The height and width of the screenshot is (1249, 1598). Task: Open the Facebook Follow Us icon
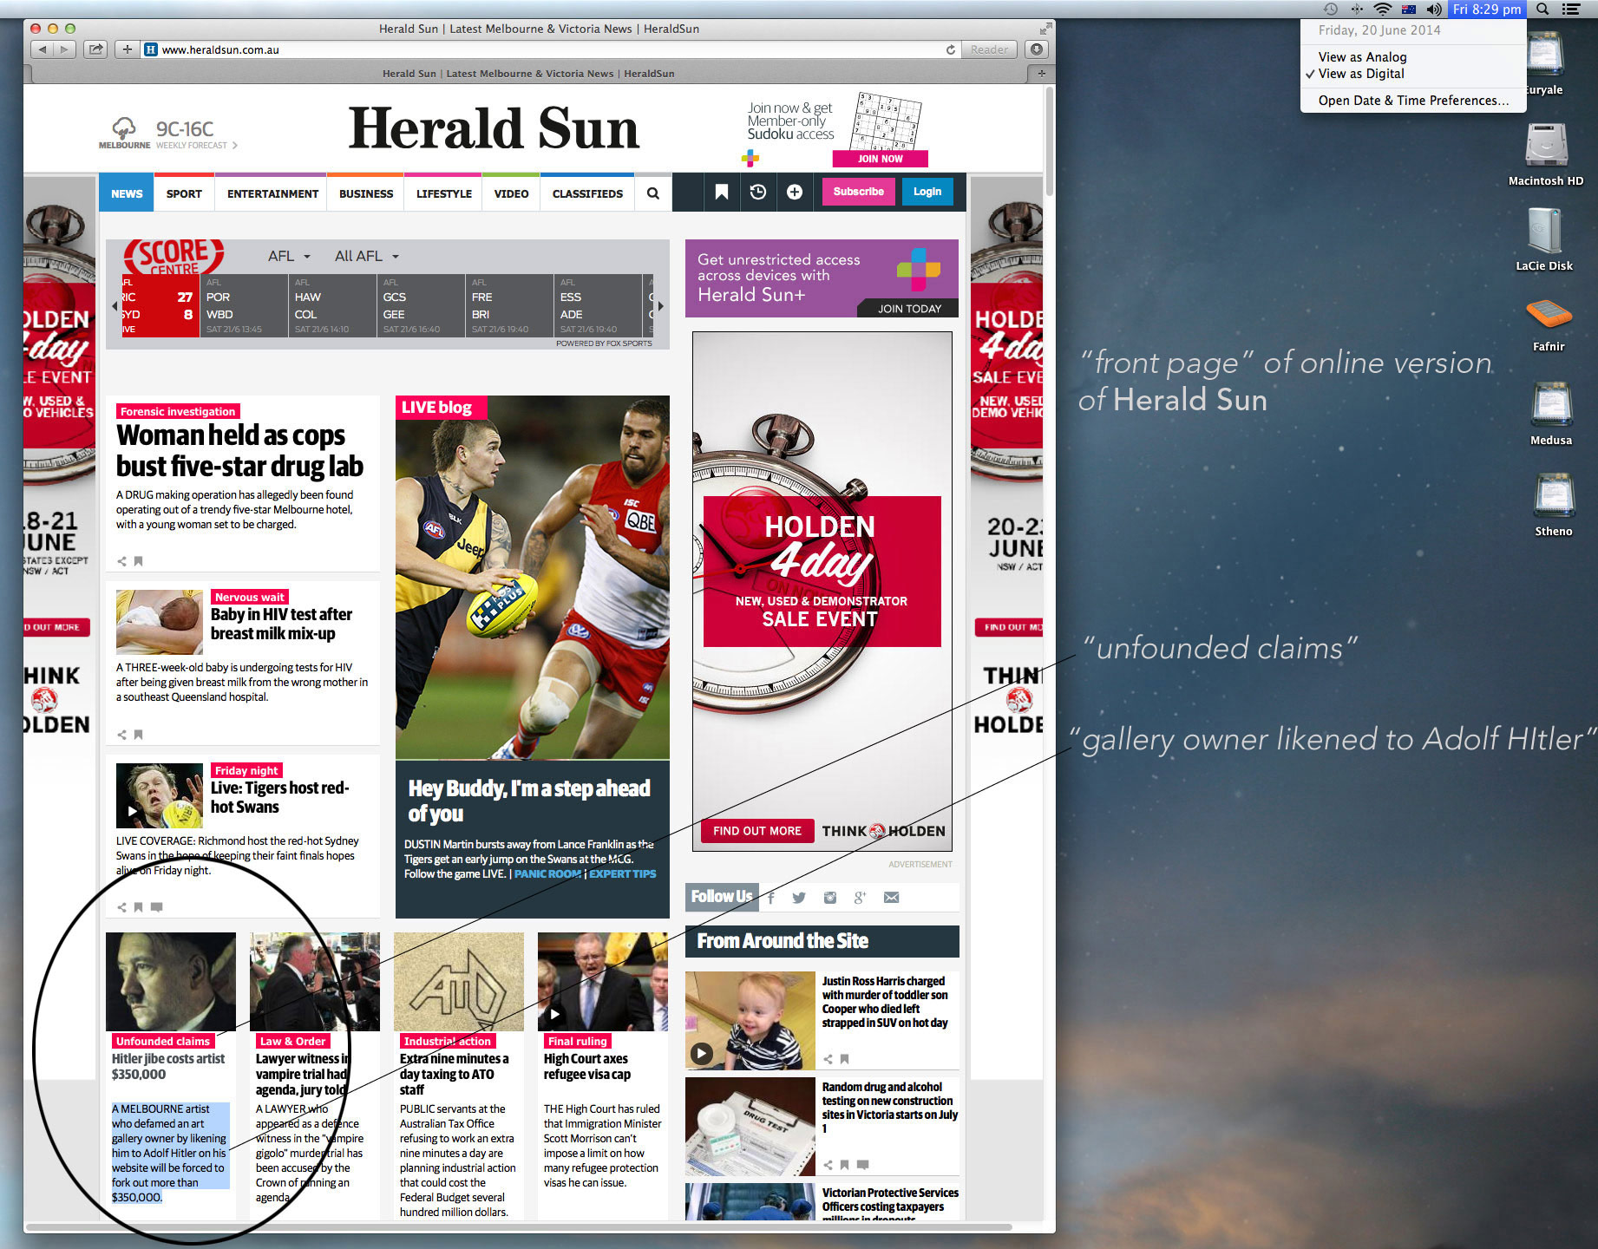[x=770, y=898]
